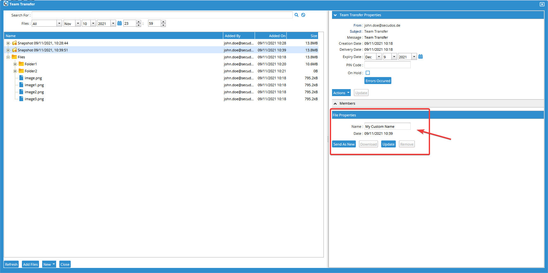The image size is (548, 273).
Task: Expand the Snapshot 10:39:51 tree node
Action: point(8,50)
